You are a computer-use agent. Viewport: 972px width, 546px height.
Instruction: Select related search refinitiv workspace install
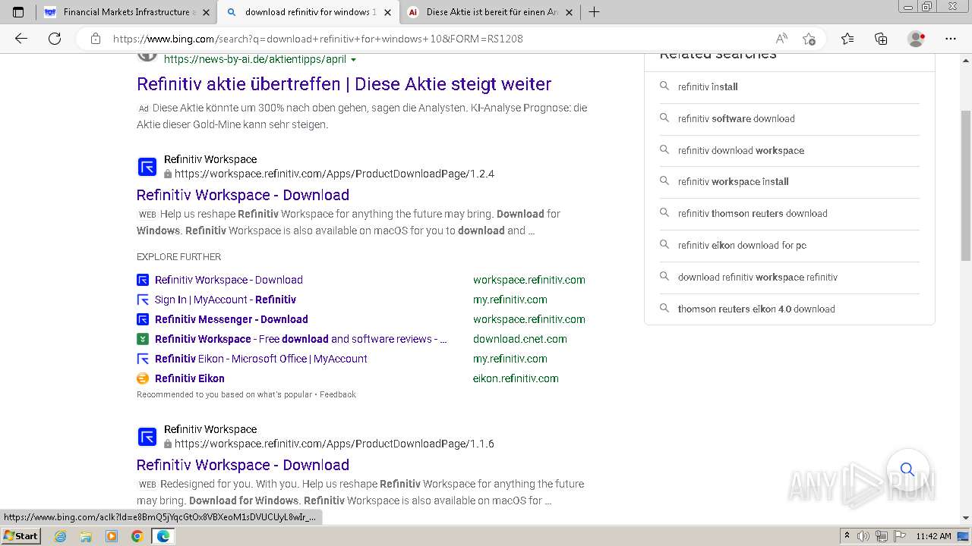click(x=734, y=181)
